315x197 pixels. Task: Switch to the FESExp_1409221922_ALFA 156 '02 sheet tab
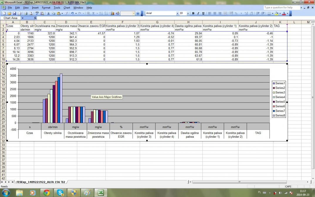point(41,182)
